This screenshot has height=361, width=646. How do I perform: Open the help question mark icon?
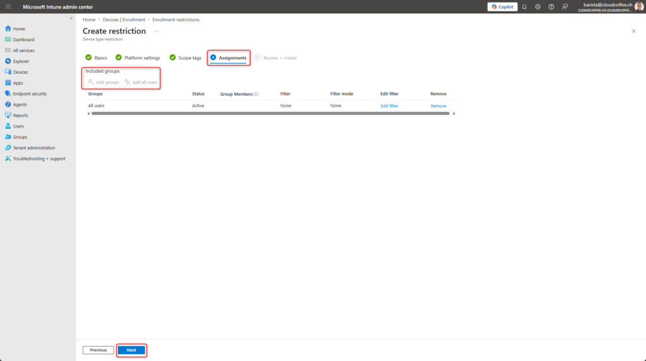coord(551,6)
